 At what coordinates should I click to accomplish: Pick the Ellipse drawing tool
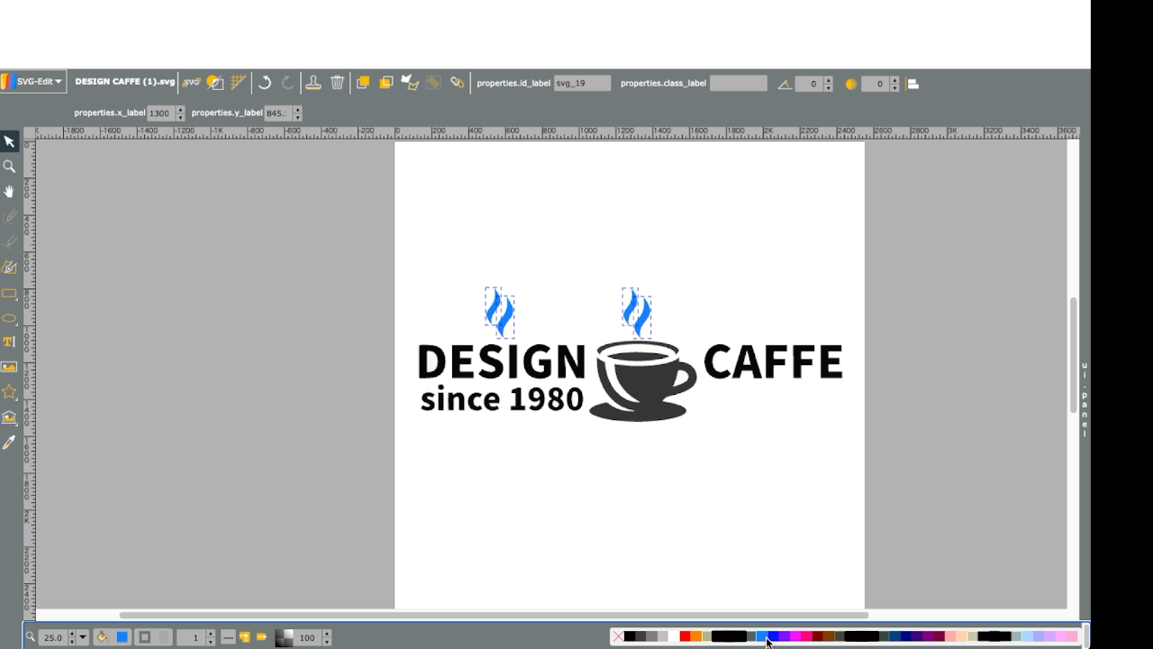9,318
